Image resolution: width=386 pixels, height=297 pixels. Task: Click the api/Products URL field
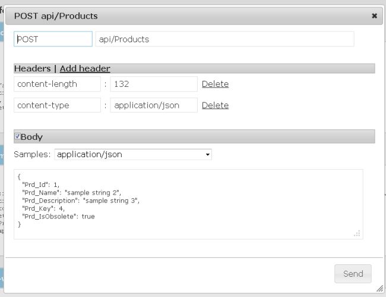(x=224, y=39)
